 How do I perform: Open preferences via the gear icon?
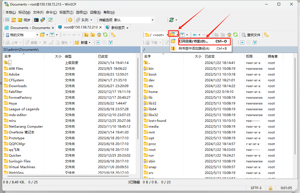pyautogui.click(x=70, y=20)
